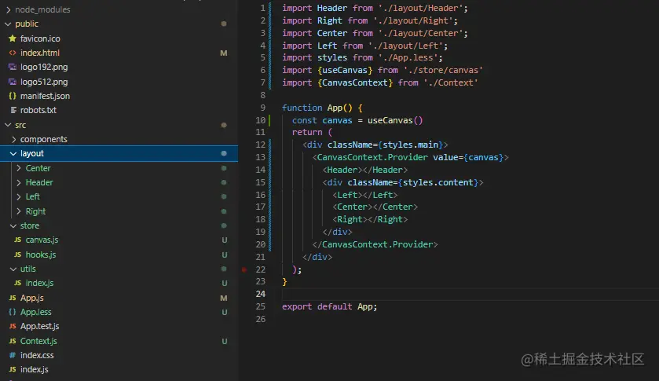Click the manifest.json braces icon
659x381 pixels.
[13, 96]
